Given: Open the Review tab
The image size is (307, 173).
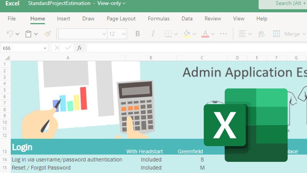Looking at the screenshot, I should [213, 18].
